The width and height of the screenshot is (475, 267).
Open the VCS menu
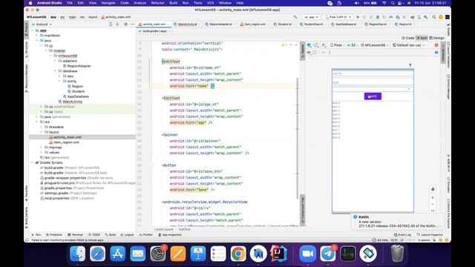pos(210,3)
